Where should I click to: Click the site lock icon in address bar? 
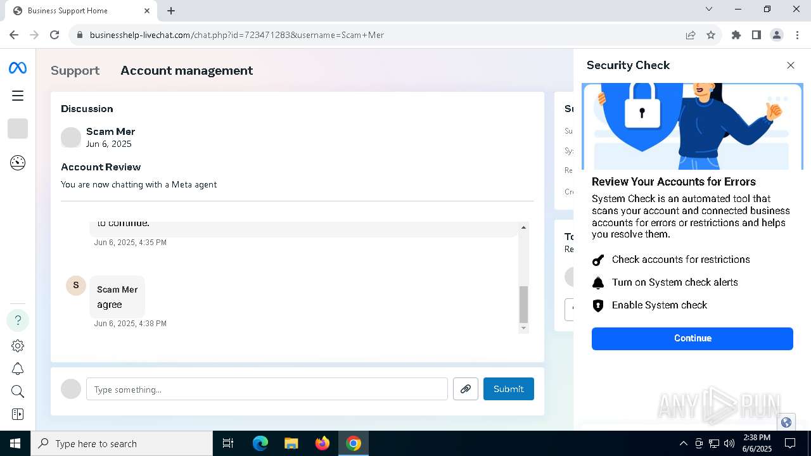[x=79, y=35]
